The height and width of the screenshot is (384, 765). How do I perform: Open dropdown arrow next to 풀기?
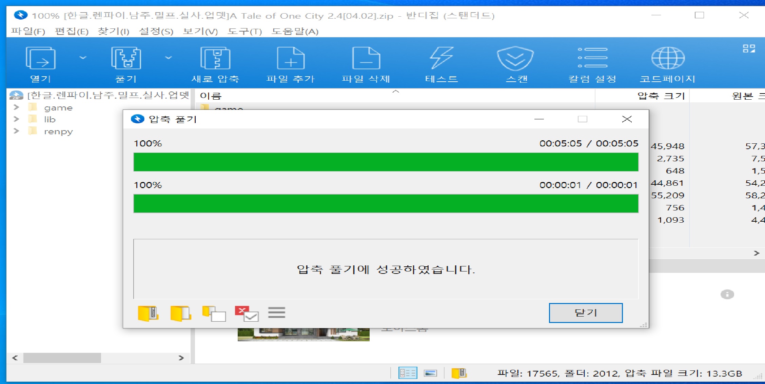tap(169, 58)
